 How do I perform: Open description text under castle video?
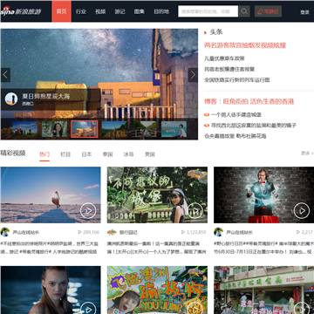point(157,248)
